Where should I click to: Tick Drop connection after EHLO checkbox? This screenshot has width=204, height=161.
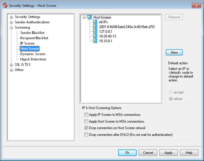(86, 135)
